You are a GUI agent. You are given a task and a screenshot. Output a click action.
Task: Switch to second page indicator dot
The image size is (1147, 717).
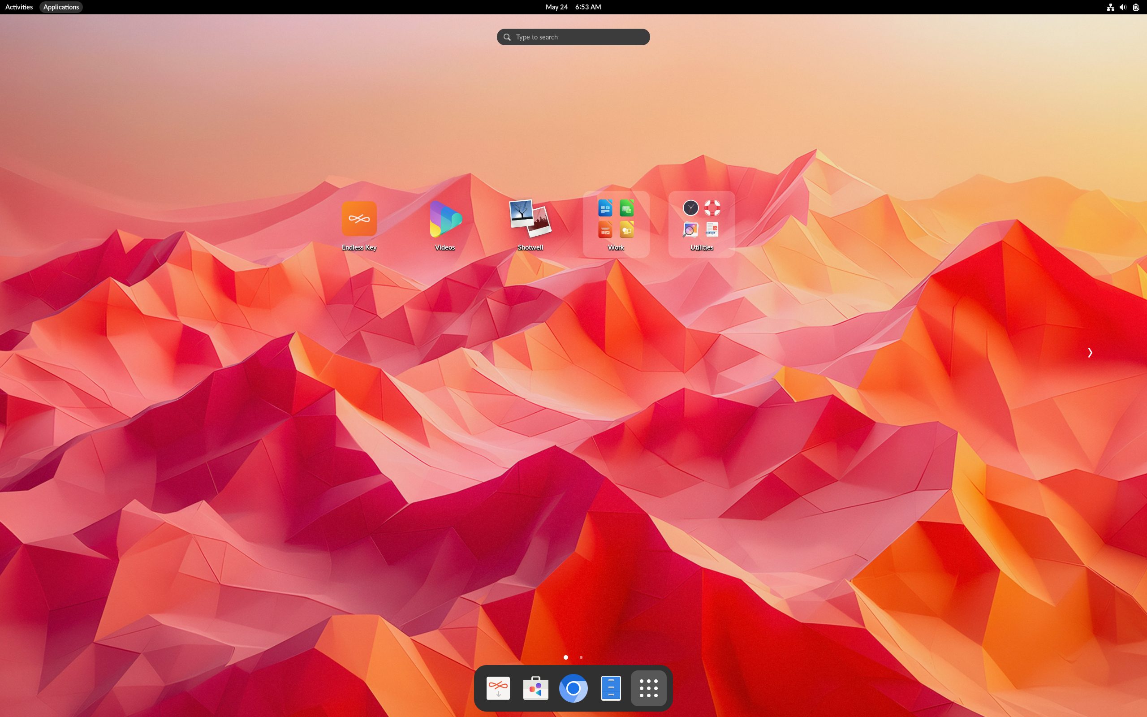(581, 657)
